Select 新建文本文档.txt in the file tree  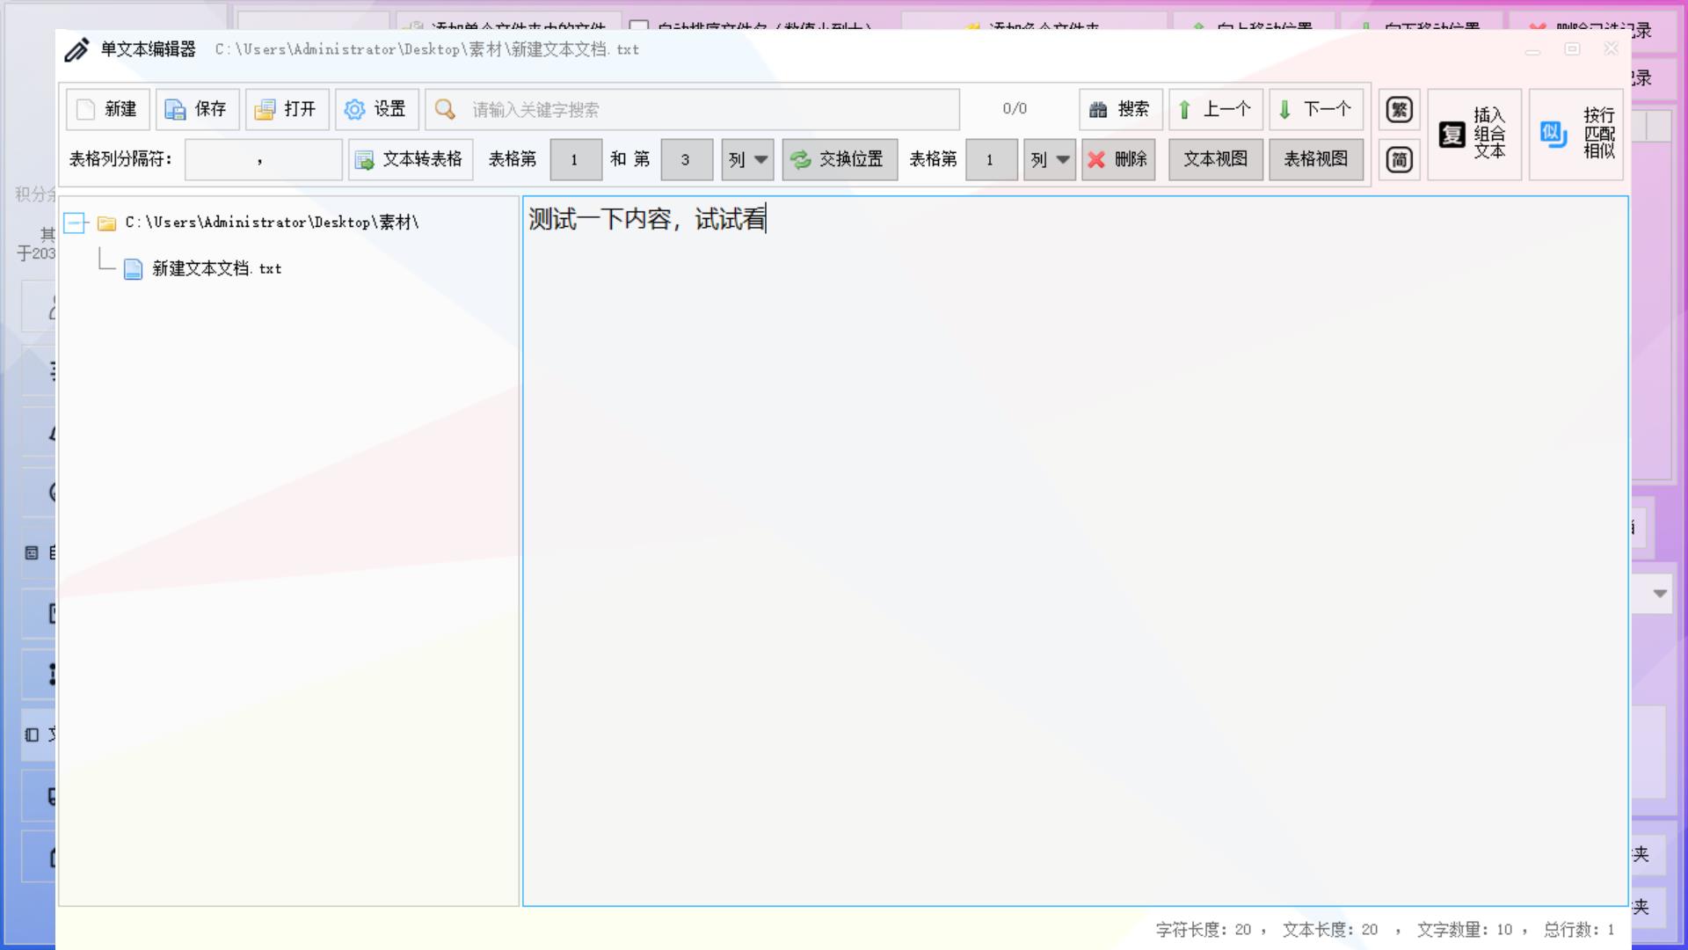coord(216,269)
